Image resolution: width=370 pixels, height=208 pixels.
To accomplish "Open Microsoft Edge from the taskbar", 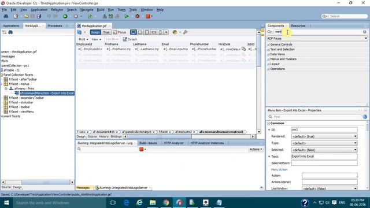I will pos(127,203).
